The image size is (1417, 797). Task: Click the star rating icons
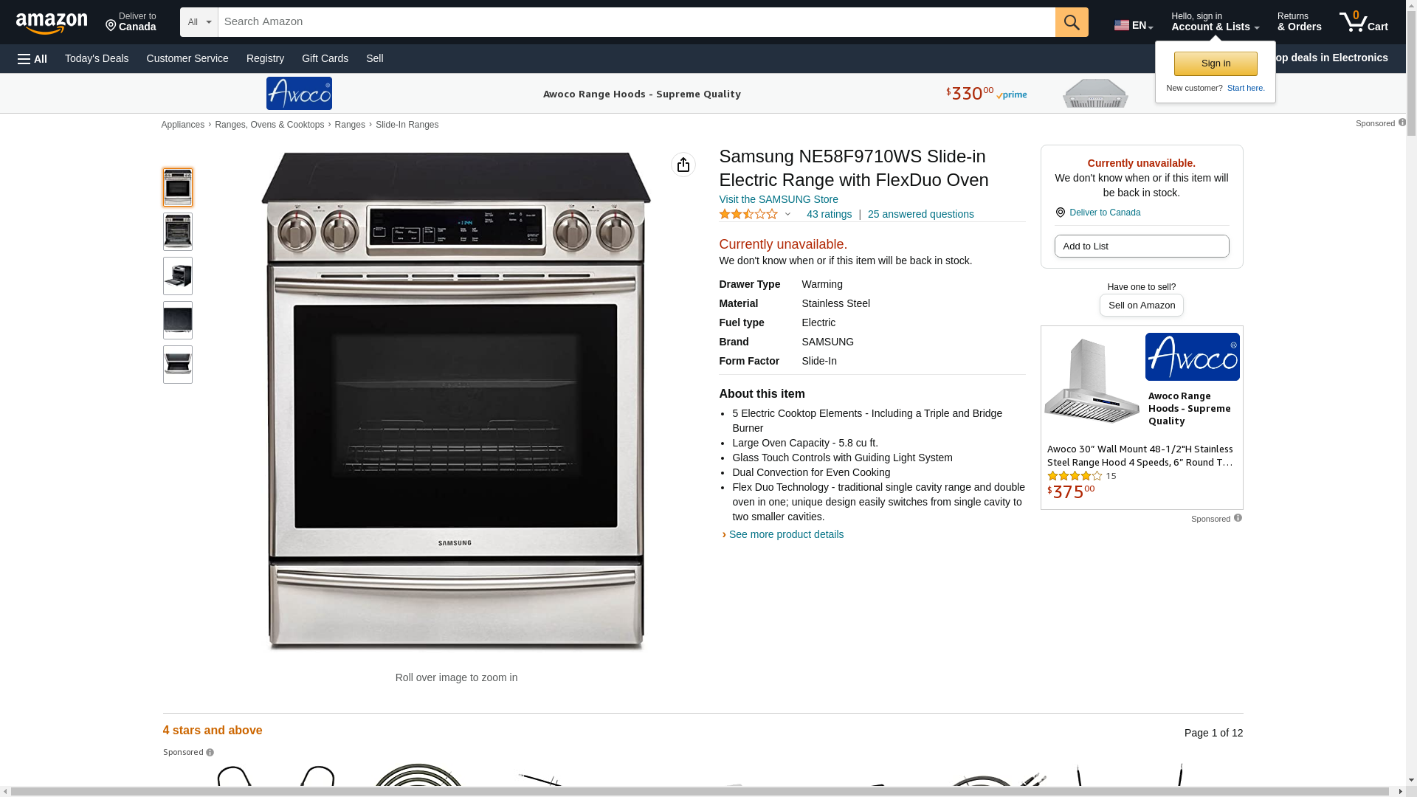748,214
